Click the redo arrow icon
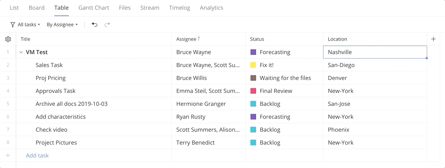The height and width of the screenshot is (168, 445). pos(107,25)
